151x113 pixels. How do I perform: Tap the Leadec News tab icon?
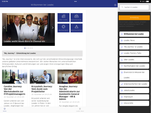point(80,109)
